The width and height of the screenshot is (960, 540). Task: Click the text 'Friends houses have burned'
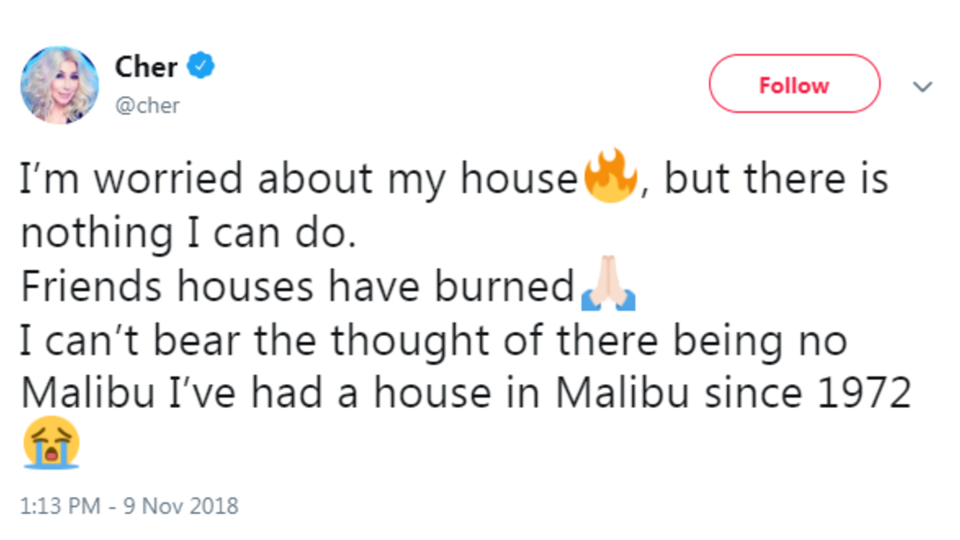click(298, 288)
